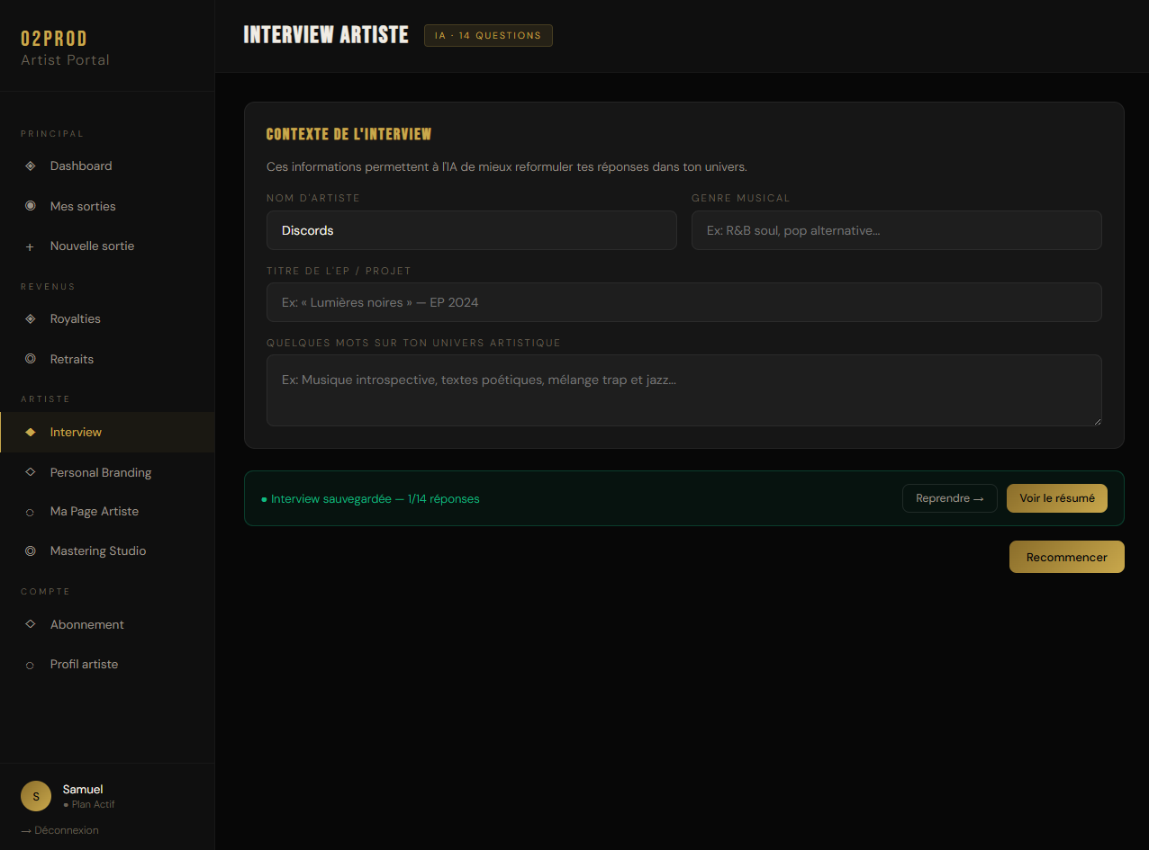Click the plus icon beside Nouvelle sortie
The height and width of the screenshot is (850, 1149).
click(x=30, y=246)
